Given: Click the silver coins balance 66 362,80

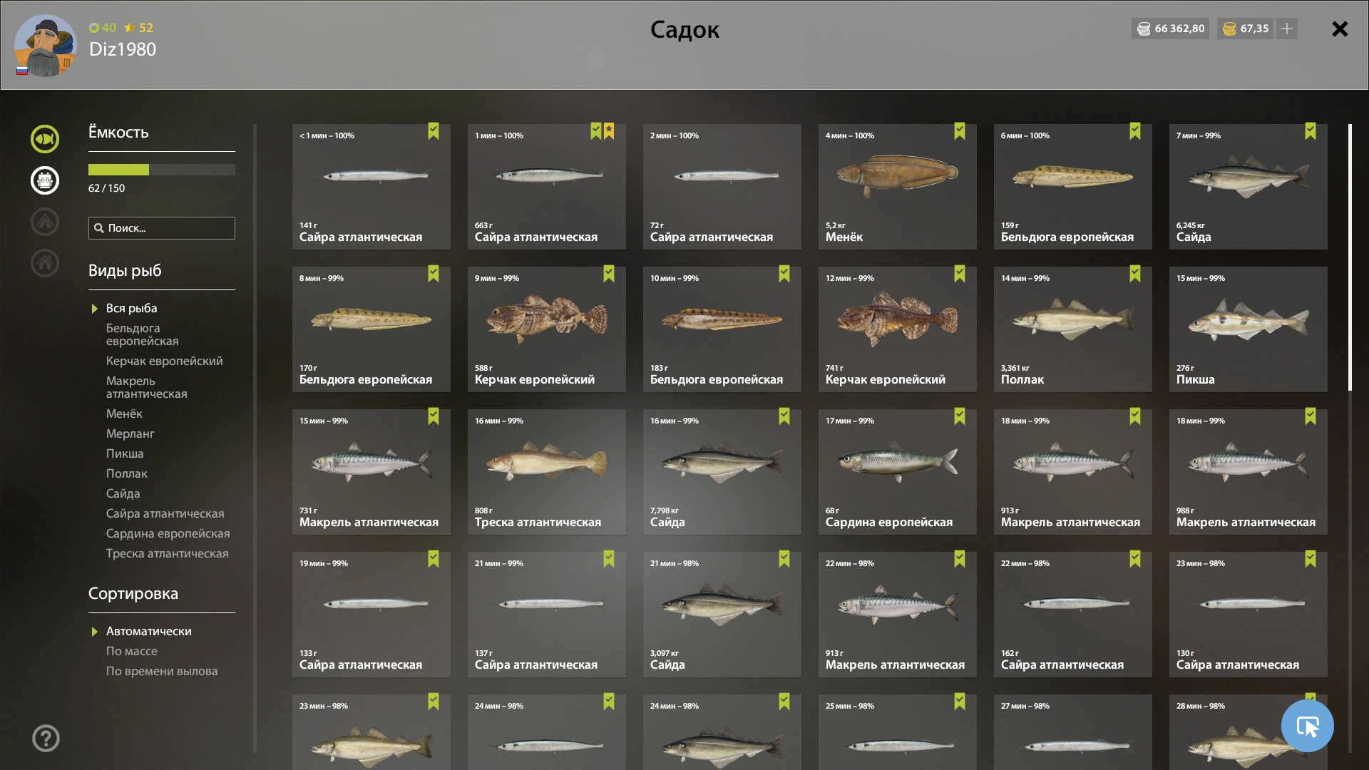Looking at the screenshot, I should [x=1170, y=29].
